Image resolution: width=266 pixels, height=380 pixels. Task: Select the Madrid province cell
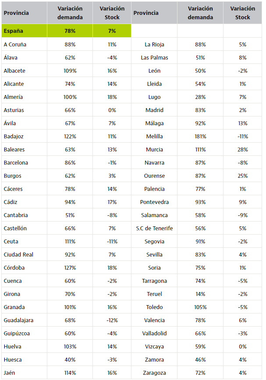(x=154, y=110)
